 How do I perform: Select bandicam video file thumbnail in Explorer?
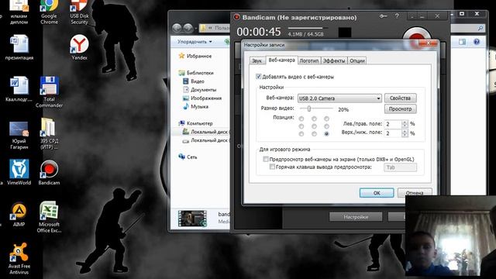[x=192, y=219]
